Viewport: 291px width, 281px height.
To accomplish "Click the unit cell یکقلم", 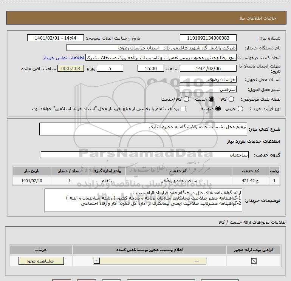I will point(107,181).
